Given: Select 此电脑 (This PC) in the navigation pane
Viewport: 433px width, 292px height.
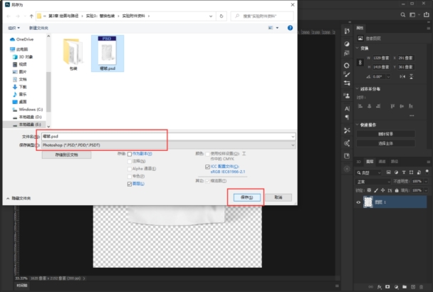Looking at the screenshot, I should coord(19,49).
